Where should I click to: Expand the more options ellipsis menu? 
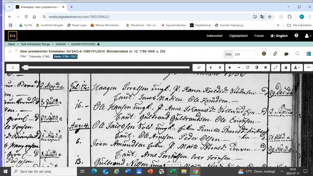[308, 68]
